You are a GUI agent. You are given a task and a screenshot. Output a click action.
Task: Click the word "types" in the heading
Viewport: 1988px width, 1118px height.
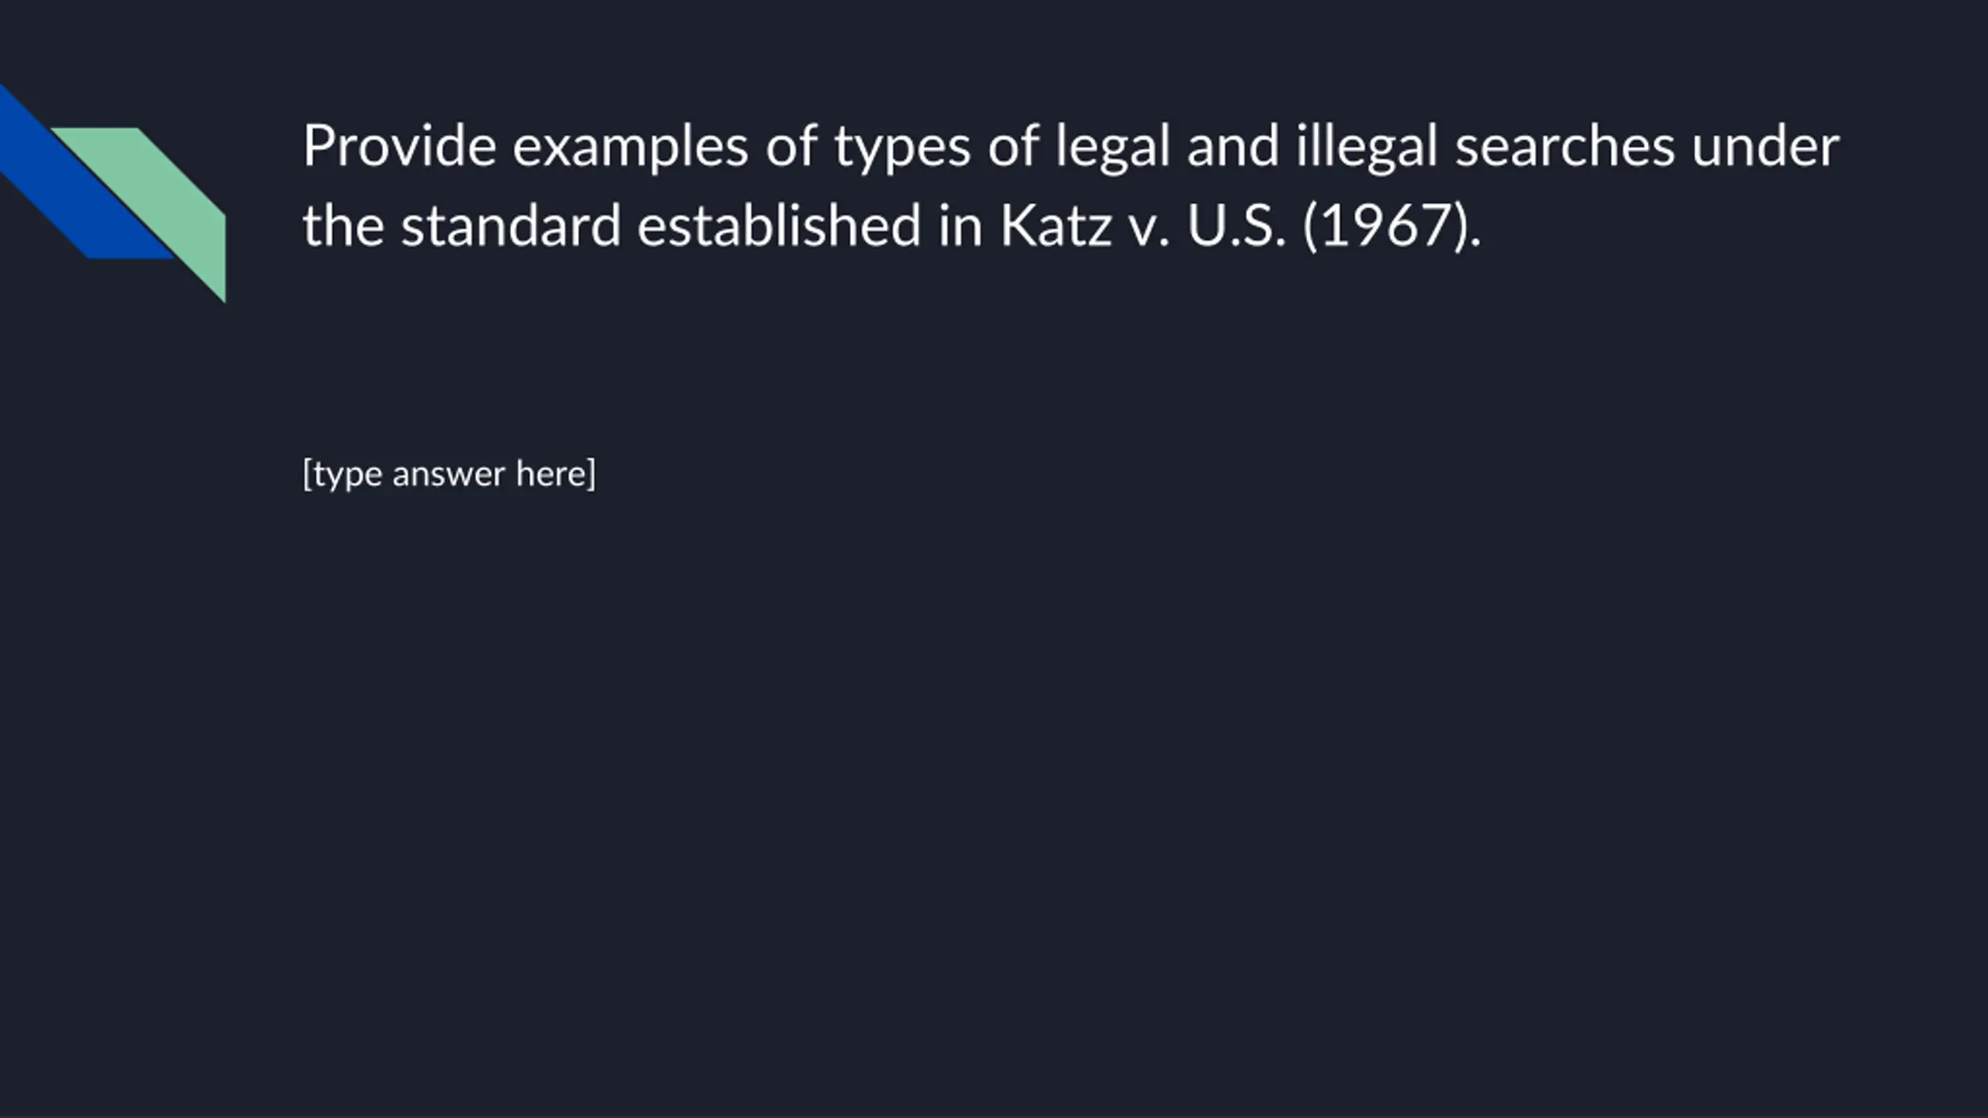click(902, 146)
